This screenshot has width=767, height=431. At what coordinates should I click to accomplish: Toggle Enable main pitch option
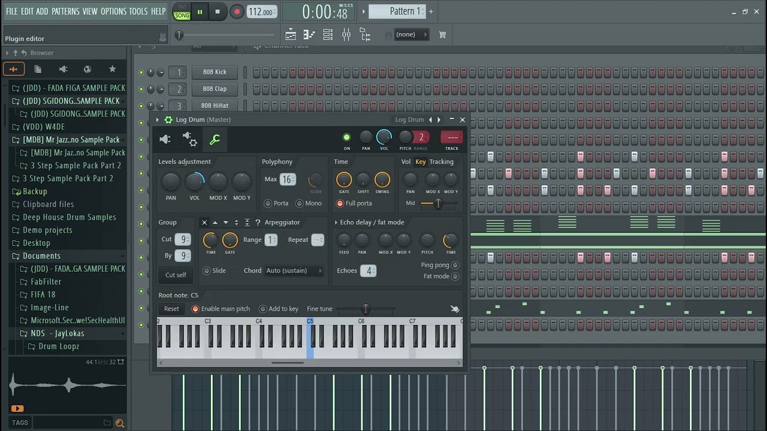click(x=195, y=309)
